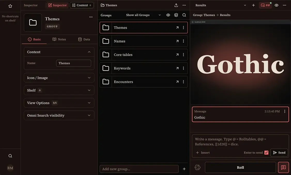The image size is (291, 175).
Task: Click the search icon in Groups bar
Action: tap(184, 15)
